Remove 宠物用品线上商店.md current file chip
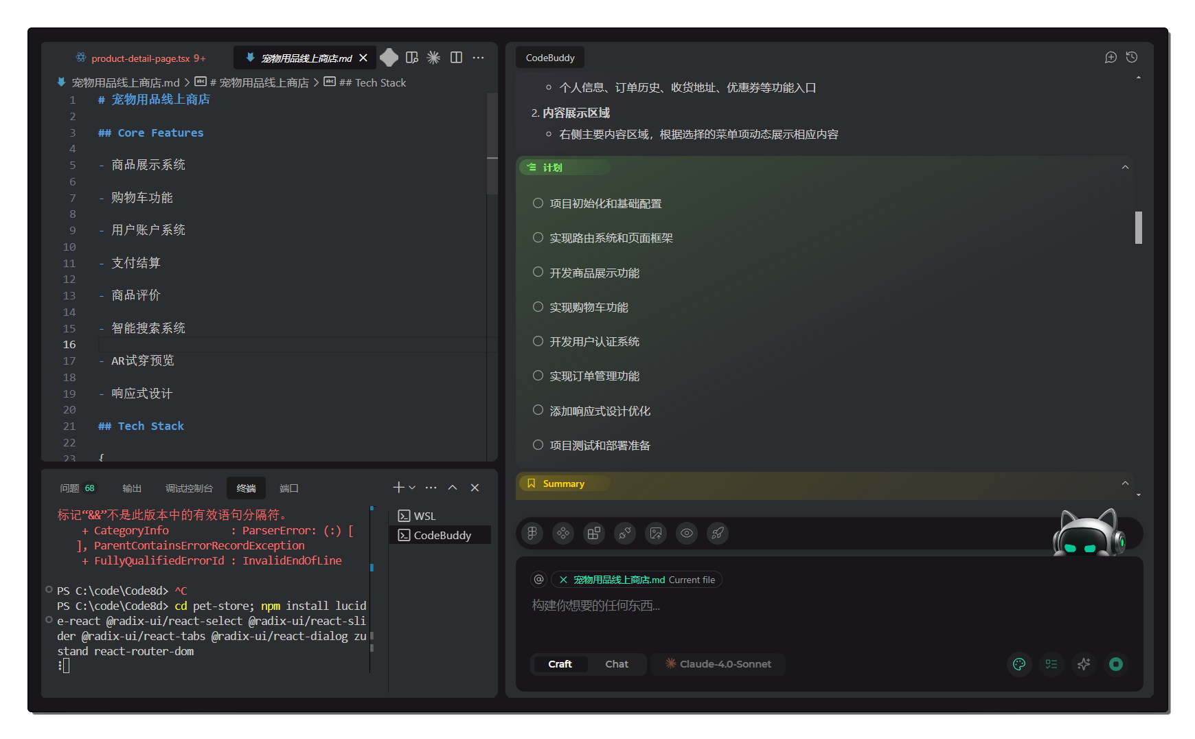The width and height of the screenshot is (1195, 739). tap(563, 580)
